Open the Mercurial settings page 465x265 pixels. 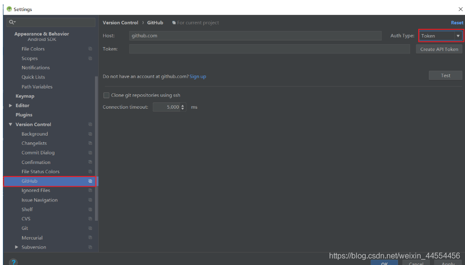(32, 238)
